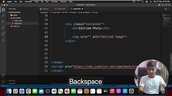Screen dimensions: 172x96
Task: Open the Extensions view
Action: coord(3,34)
